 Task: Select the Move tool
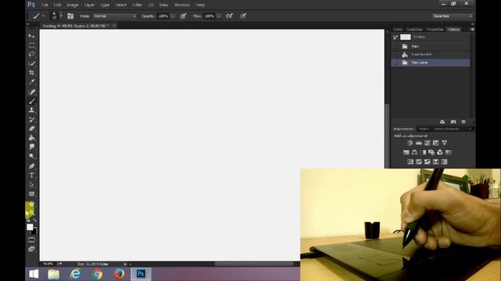pos(31,36)
